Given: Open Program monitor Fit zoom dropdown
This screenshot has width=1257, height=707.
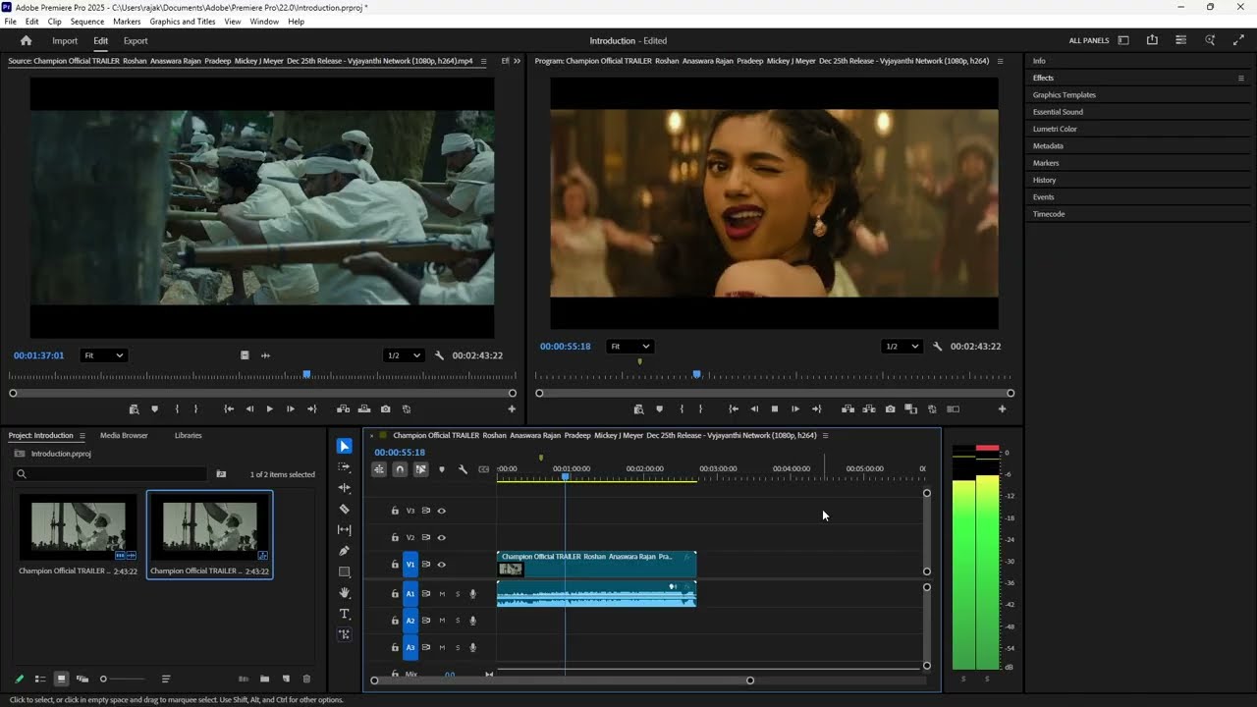Looking at the screenshot, I should click(629, 346).
